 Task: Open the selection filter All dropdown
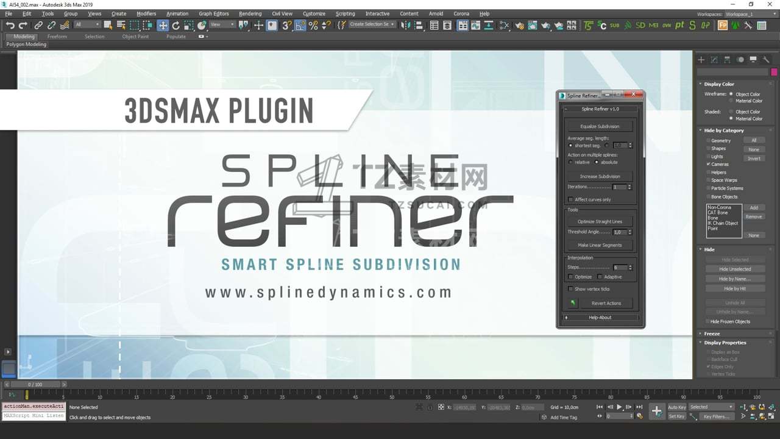pos(87,24)
